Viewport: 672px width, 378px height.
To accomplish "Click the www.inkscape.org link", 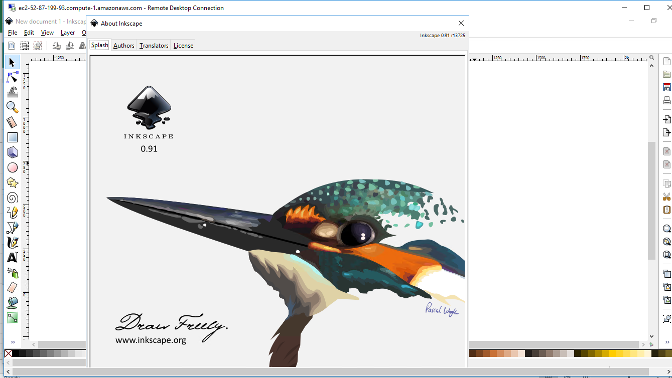I will (151, 340).
